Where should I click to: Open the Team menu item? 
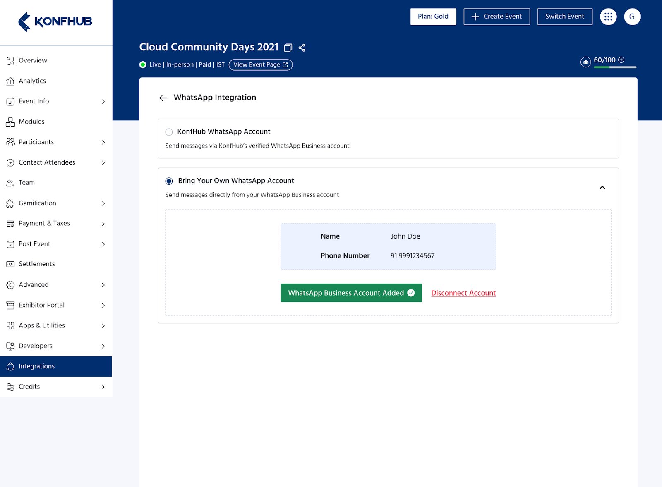[x=56, y=183]
